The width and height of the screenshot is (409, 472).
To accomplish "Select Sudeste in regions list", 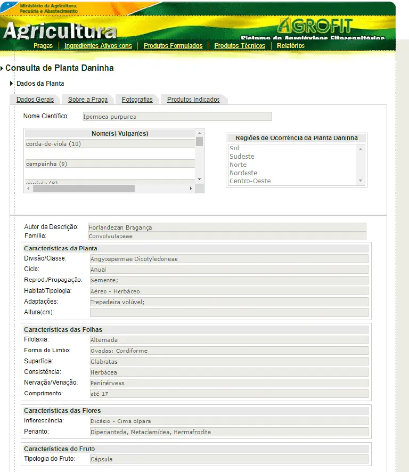I will tap(242, 156).
